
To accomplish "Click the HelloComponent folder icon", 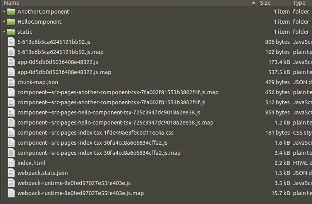I will click(11, 22).
